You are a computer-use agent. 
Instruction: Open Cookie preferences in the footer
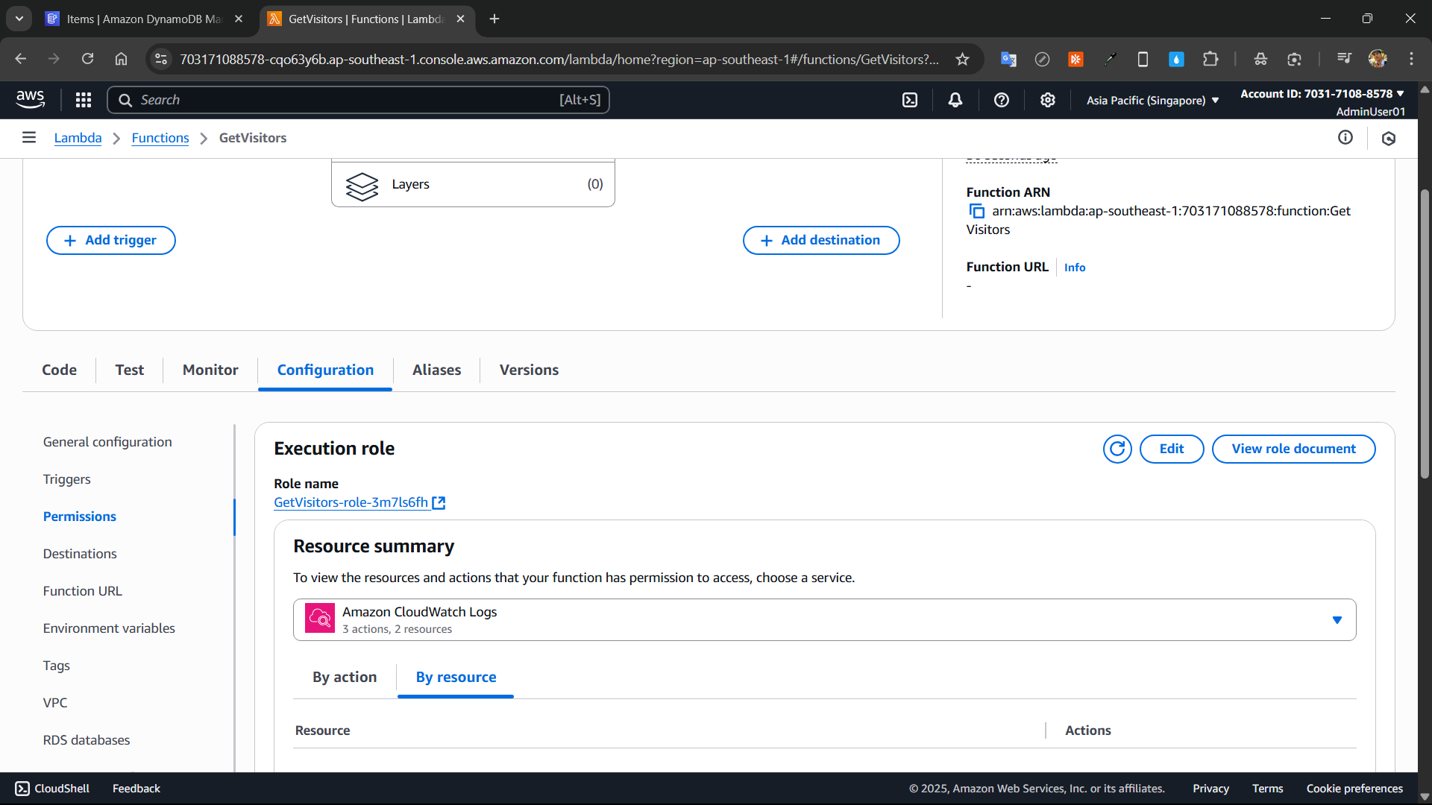[1354, 789]
